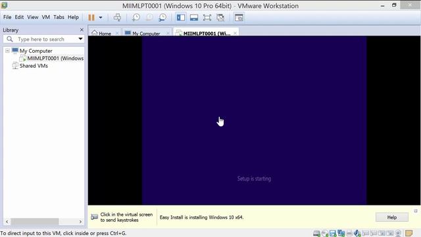Viewport: 421px width, 237px height.
Task: Open the File menu
Action: (x=7, y=17)
